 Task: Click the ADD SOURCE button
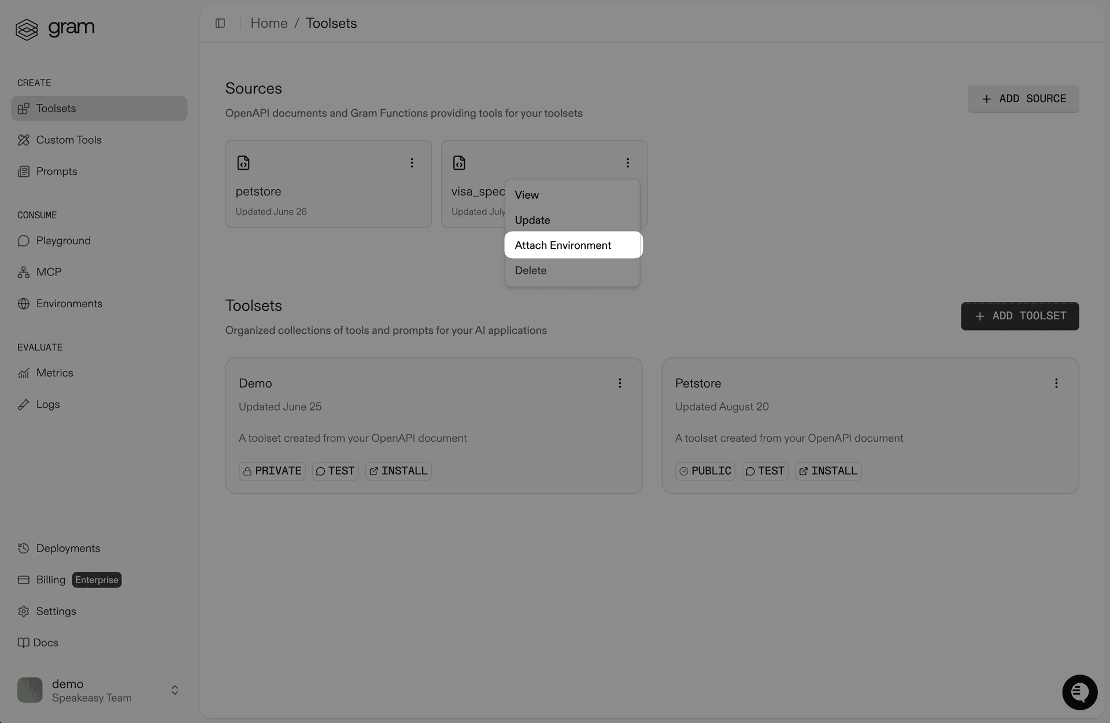(1023, 99)
